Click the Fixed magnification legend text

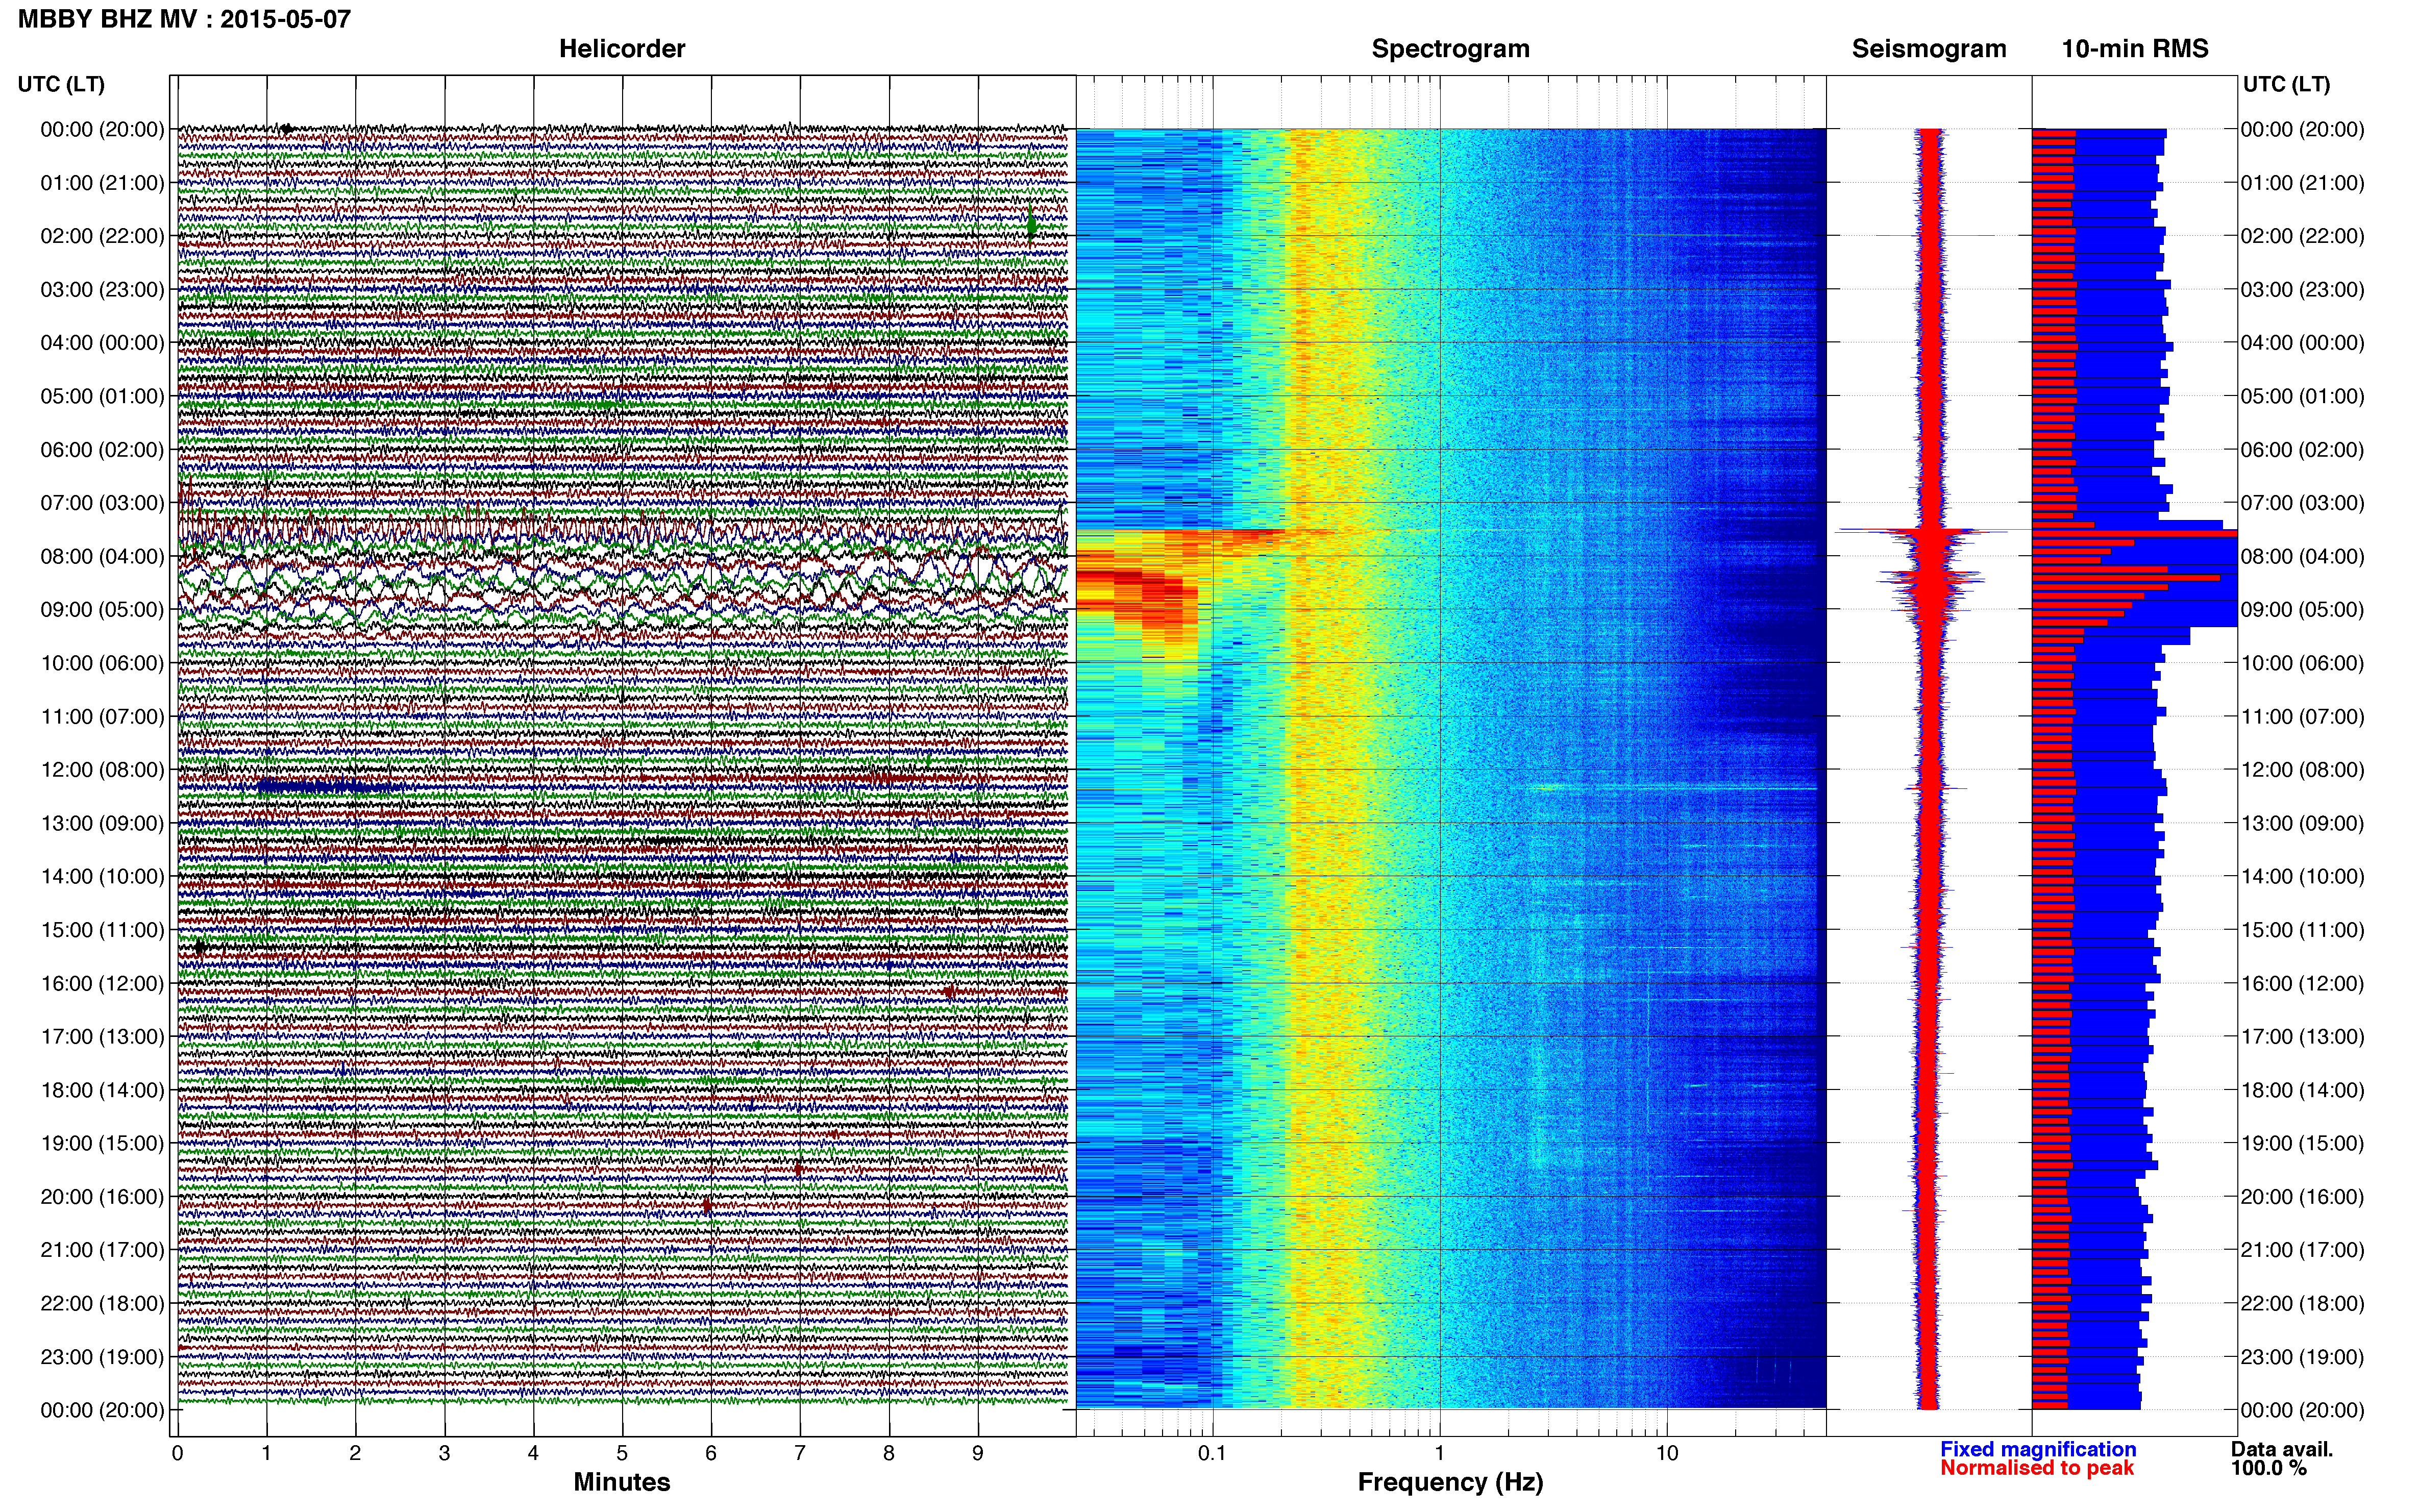(x=2038, y=1450)
